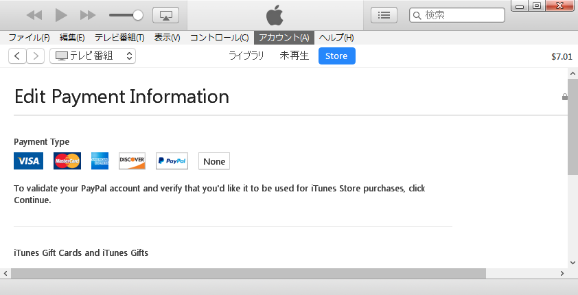Click the horizontal scrollbar thumb
This screenshot has width=578, height=295.
point(248,273)
